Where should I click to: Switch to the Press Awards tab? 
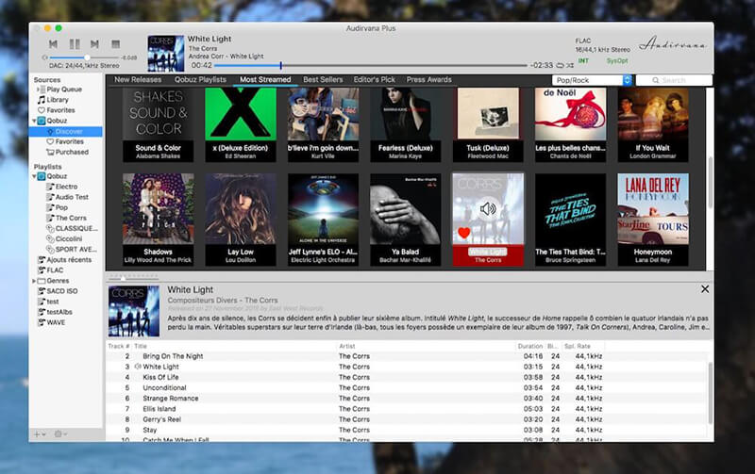429,80
